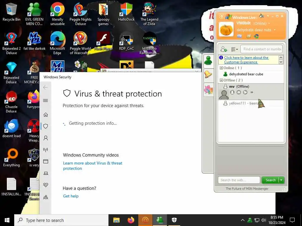Open the Chrome icon labeled literally unusable
The image size is (302, 226).
pyautogui.click(x=58, y=14)
